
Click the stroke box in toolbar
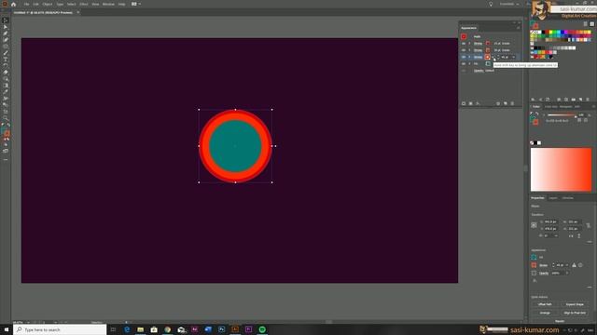click(x=7, y=134)
